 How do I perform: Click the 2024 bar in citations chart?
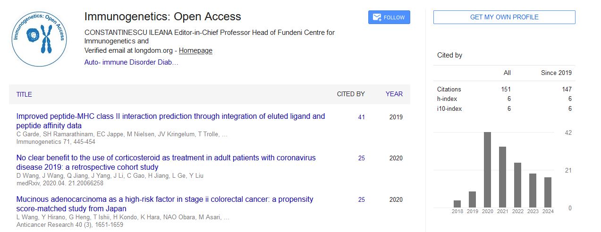(548, 192)
